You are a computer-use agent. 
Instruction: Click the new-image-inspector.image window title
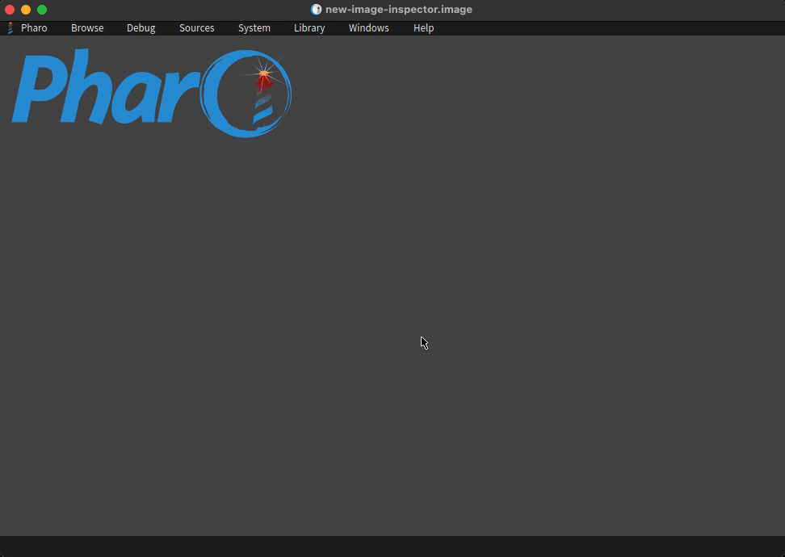[x=399, y=10]
